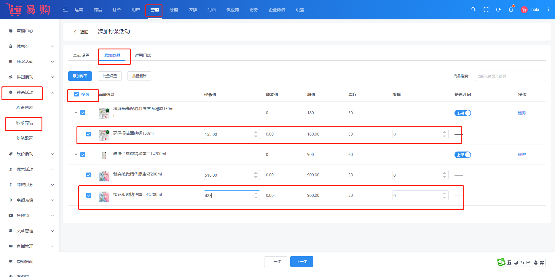The height and width of the screenshot is (277, 555).
Task: Click 下一步 to proceed
Action: click(302, 262)
